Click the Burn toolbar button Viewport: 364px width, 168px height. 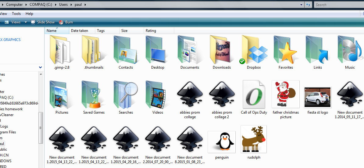66,22
